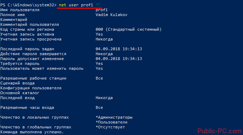Viewport: 243px width, 135px height.
Task: Click 'Все' next to Разрешенные часы входа
Action: (x=99, y=107)
